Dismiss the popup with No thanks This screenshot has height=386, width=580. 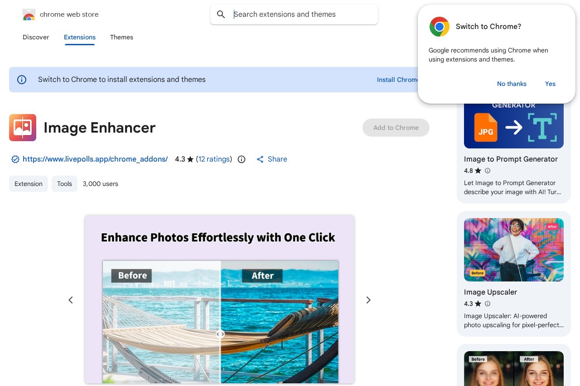tap(512, 84)
